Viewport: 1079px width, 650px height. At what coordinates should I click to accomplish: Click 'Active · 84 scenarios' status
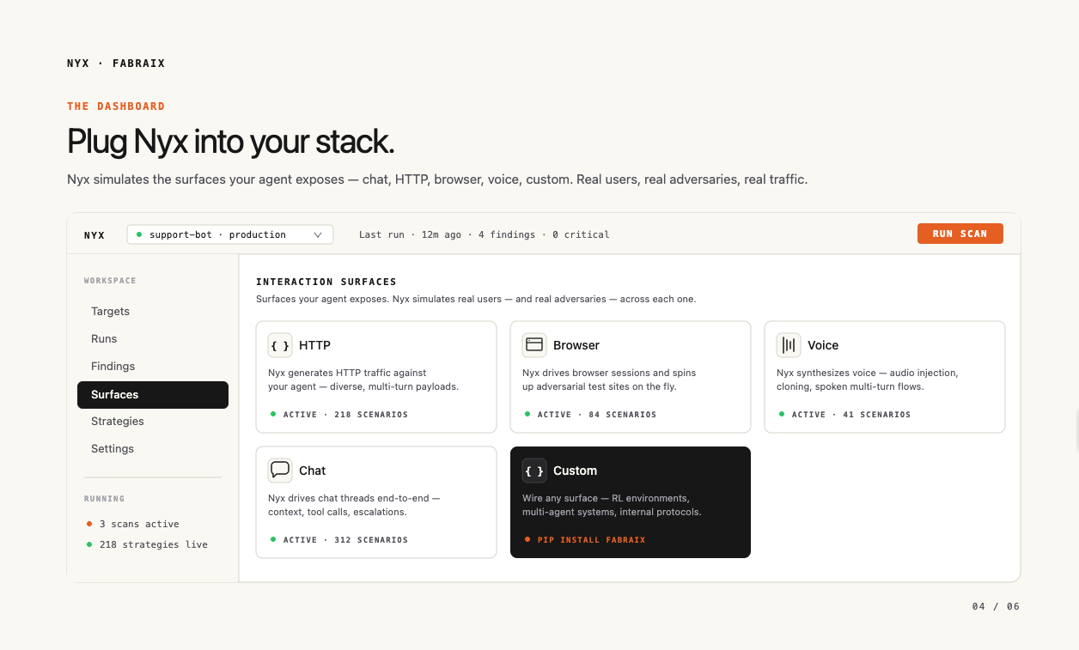[x=597, y=415]
